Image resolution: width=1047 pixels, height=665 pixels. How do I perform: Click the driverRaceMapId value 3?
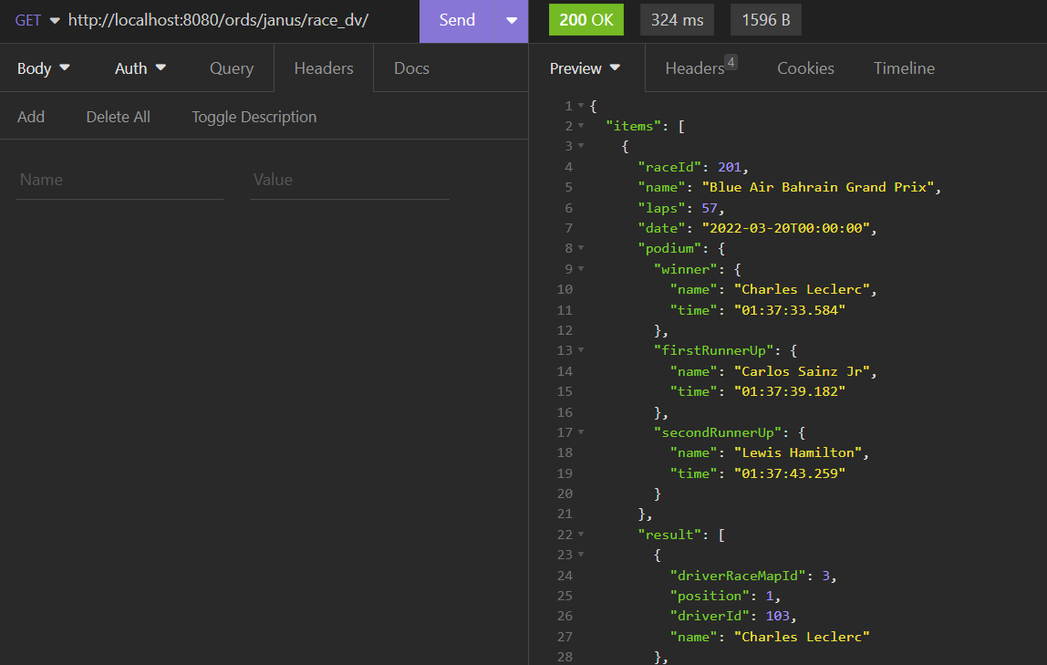coord(826,576)
